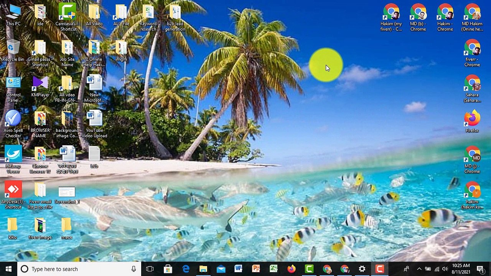Select the Keyword research folder
The width and height of the screenshot is (491, 276).
tap(148, 18)
